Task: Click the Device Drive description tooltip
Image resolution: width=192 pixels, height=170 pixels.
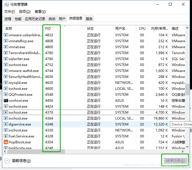Action: click(181, 124)
